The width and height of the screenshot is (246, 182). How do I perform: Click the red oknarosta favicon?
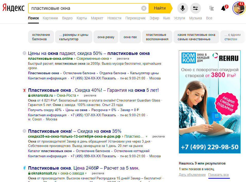(24, 90)
